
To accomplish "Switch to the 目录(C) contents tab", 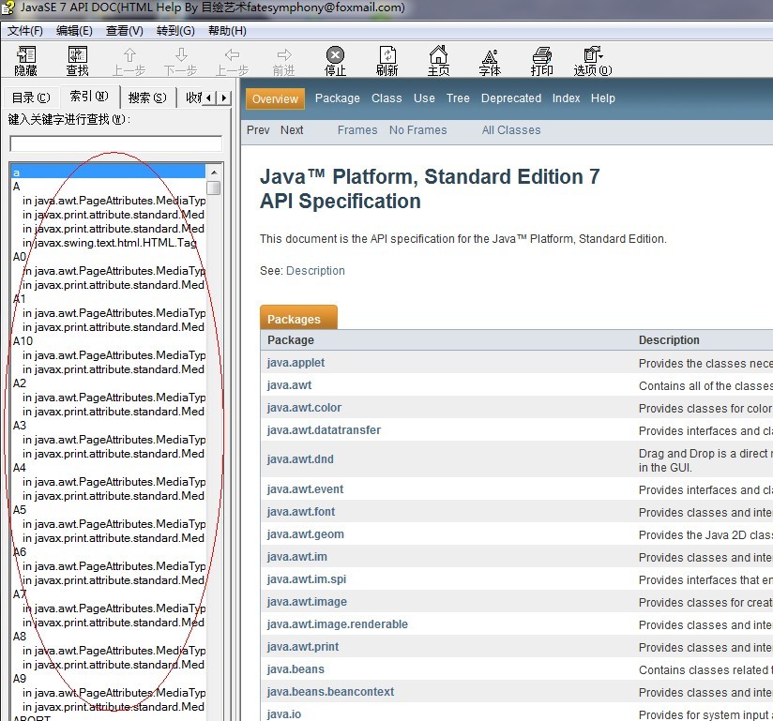I will (x=31, y=98).
